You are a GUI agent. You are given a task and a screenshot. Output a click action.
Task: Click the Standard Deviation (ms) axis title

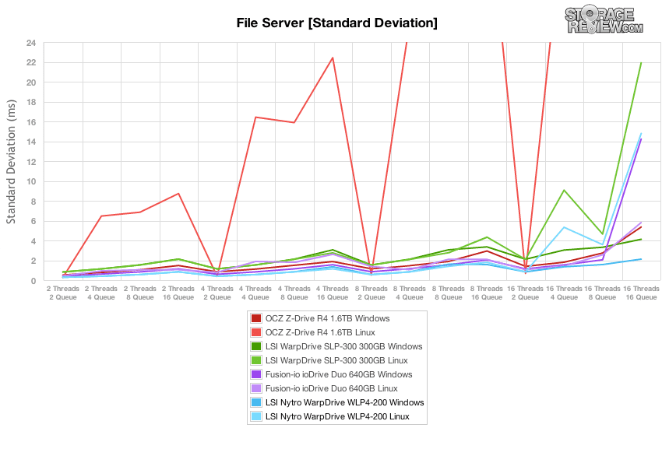pyautogui.click(x=11, y=162)
